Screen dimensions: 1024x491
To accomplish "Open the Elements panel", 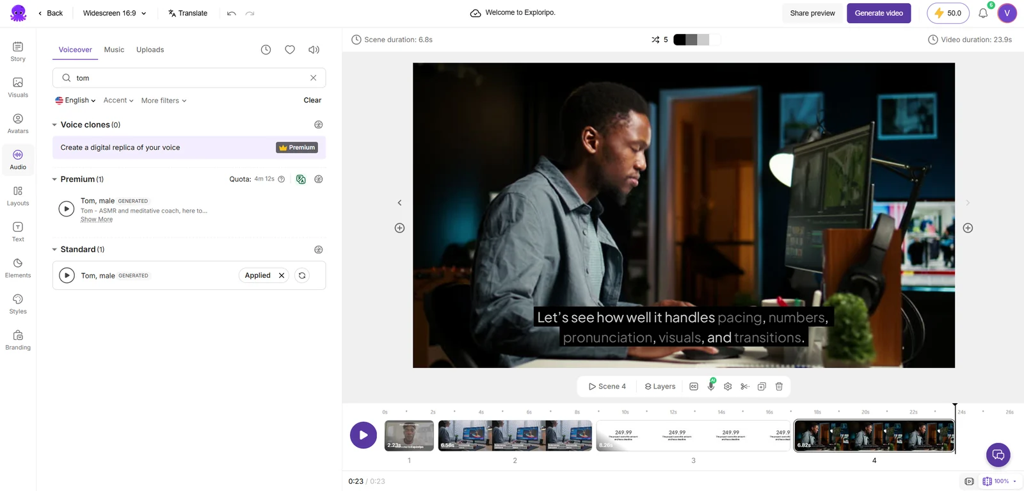I will pyautogui.click(x=18, y=268).
